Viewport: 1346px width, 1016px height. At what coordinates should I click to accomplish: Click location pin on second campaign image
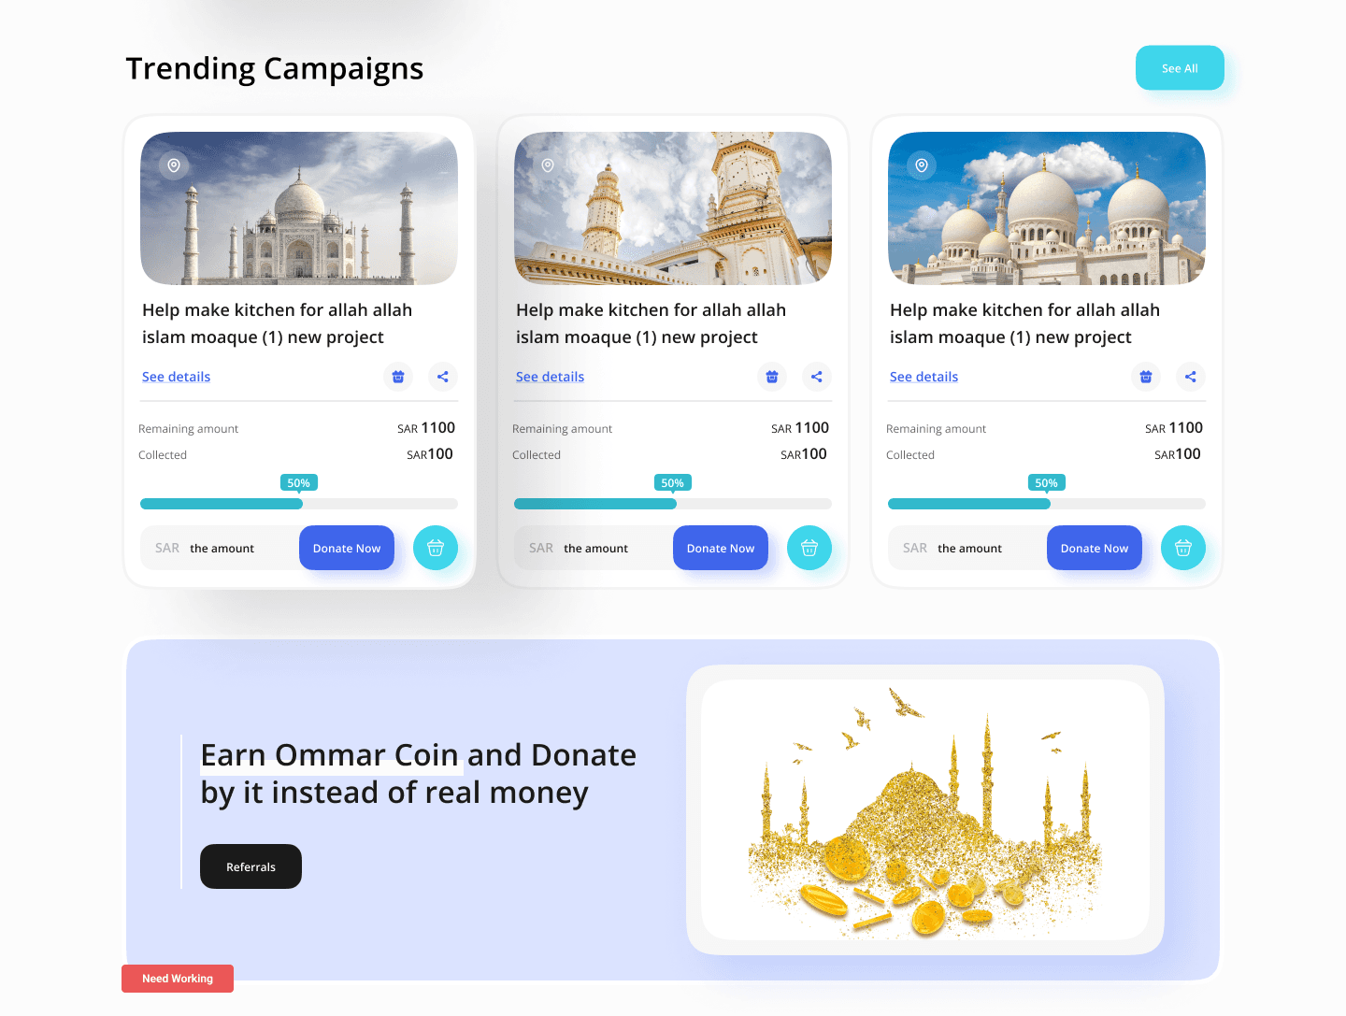[548, 165]
